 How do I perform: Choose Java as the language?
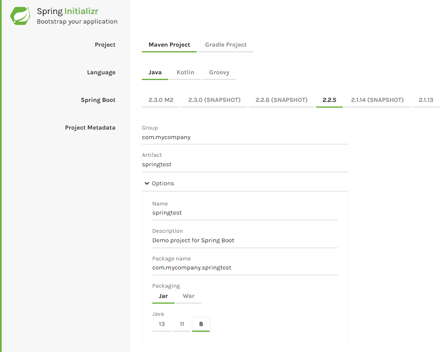(155, 72)
